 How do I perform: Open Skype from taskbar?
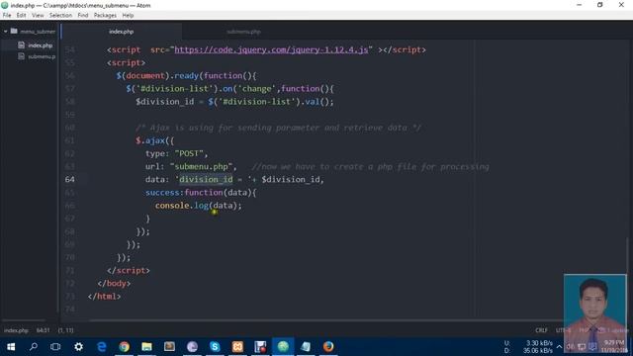click(215, 347)
